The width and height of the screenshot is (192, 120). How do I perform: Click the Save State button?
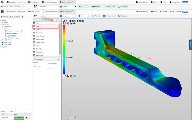pyautogui.click(x=37, y=20)
